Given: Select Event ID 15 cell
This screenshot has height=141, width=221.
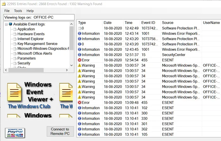Looking at the screenshot, I should click(x=143, y=55).
